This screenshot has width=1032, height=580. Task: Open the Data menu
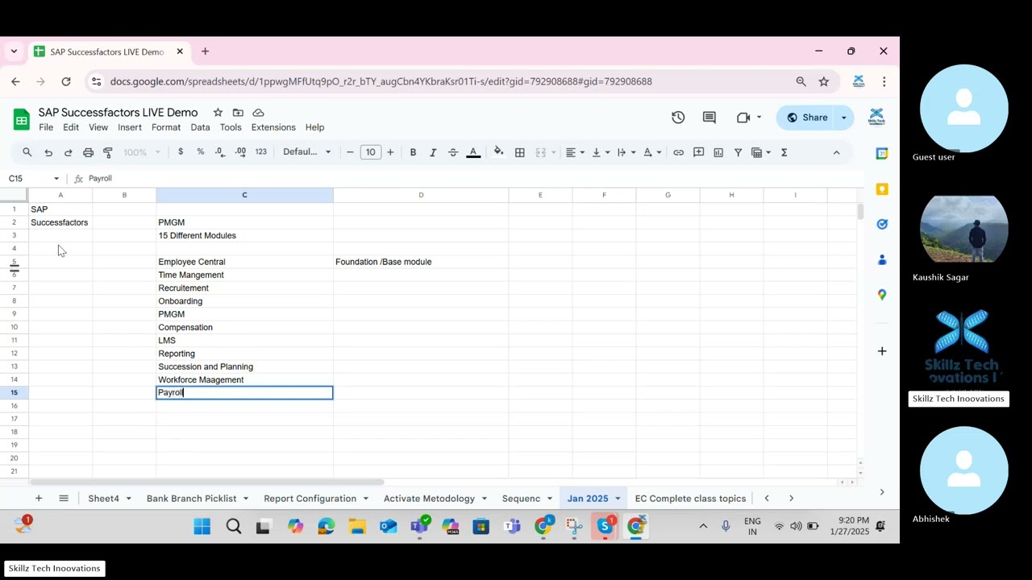click(200, 127)
